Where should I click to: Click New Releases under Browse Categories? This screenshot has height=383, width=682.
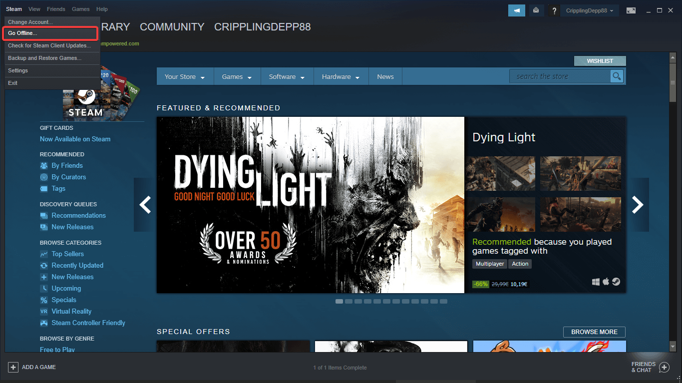(72, 277)
